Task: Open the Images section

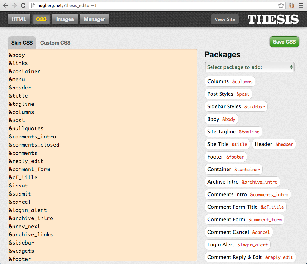Action: pos(65,19)
